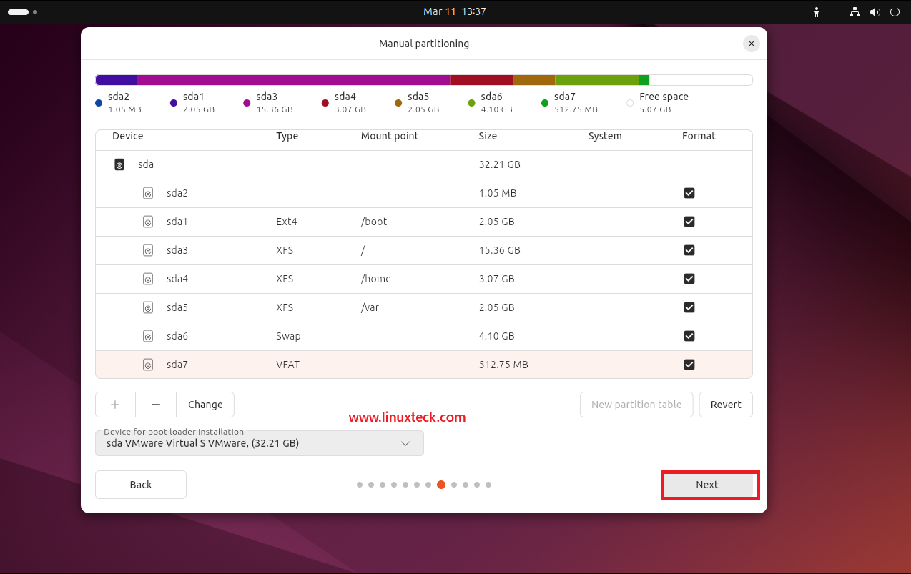Viewport: 911px width, 574px height.
Task: Open the boot loader device dropdown
Action: point(260,443)
